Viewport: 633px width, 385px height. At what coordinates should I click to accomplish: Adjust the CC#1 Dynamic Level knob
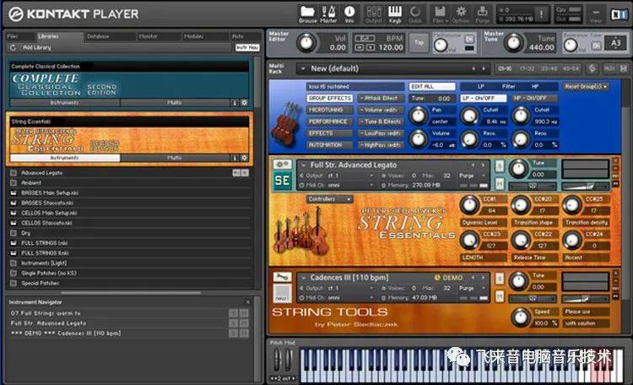pyautogui.click(x=469, y=205)
